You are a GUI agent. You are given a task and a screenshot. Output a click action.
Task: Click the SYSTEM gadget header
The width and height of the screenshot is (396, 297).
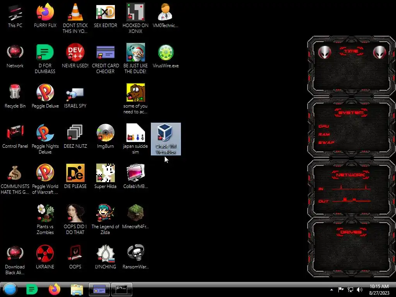pos(351,113)
